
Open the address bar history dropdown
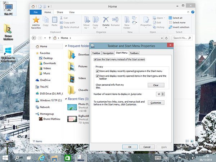[162, 38]
